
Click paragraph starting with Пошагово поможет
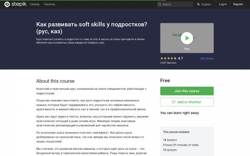point(91,105)
